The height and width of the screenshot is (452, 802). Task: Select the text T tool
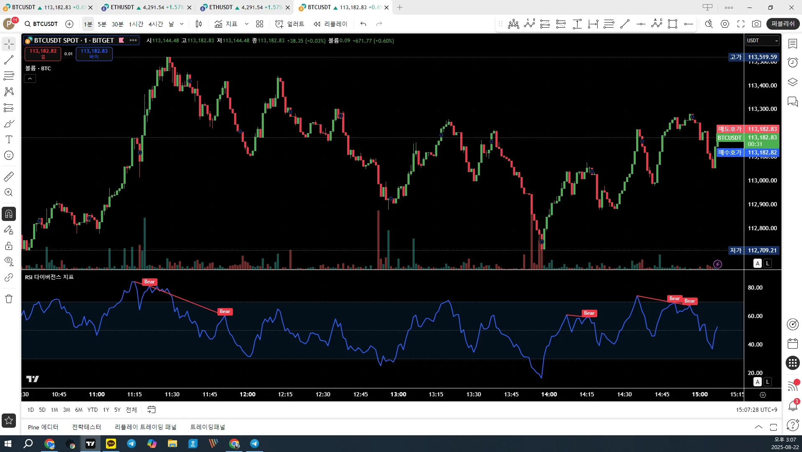(x=9, y=139)
